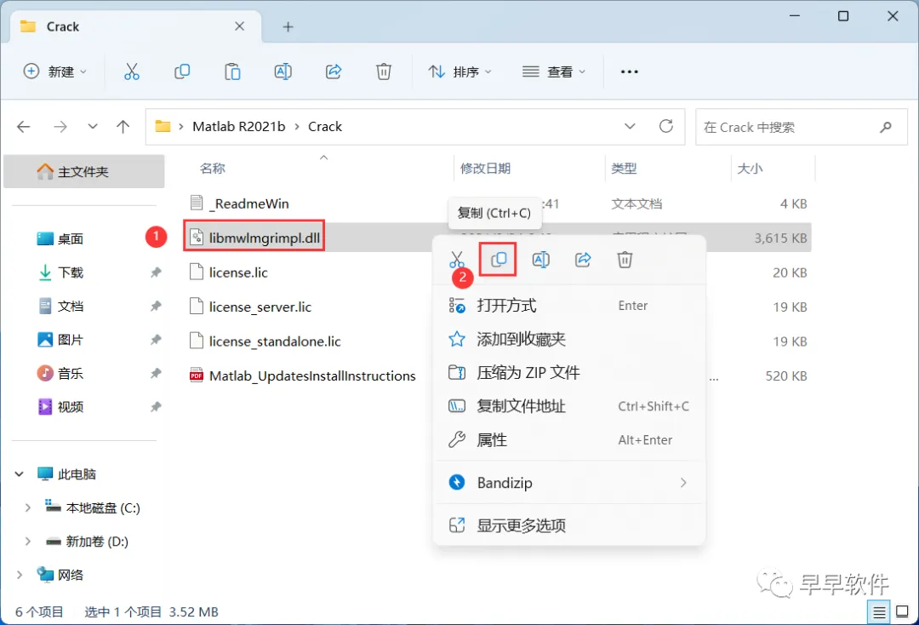
Task: Click the Paste icon in the top toolbar
Action: click(x=232, y=72)
